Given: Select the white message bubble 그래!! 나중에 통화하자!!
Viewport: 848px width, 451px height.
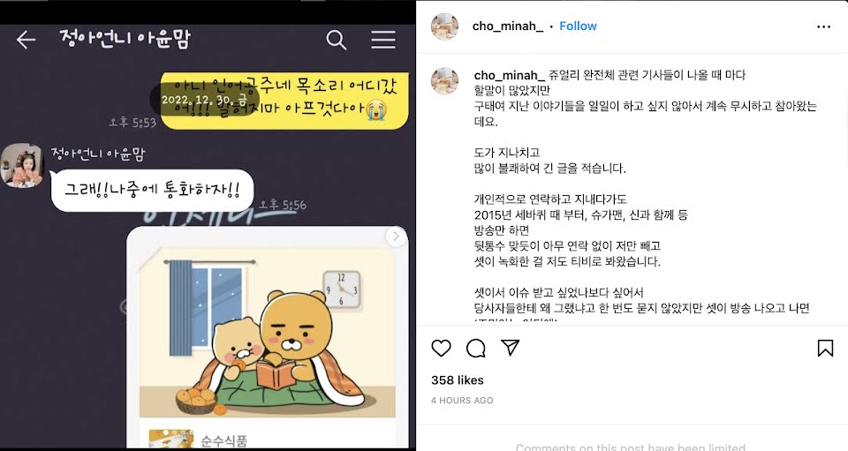Looking at the screenshot, I should coord(152,190).
